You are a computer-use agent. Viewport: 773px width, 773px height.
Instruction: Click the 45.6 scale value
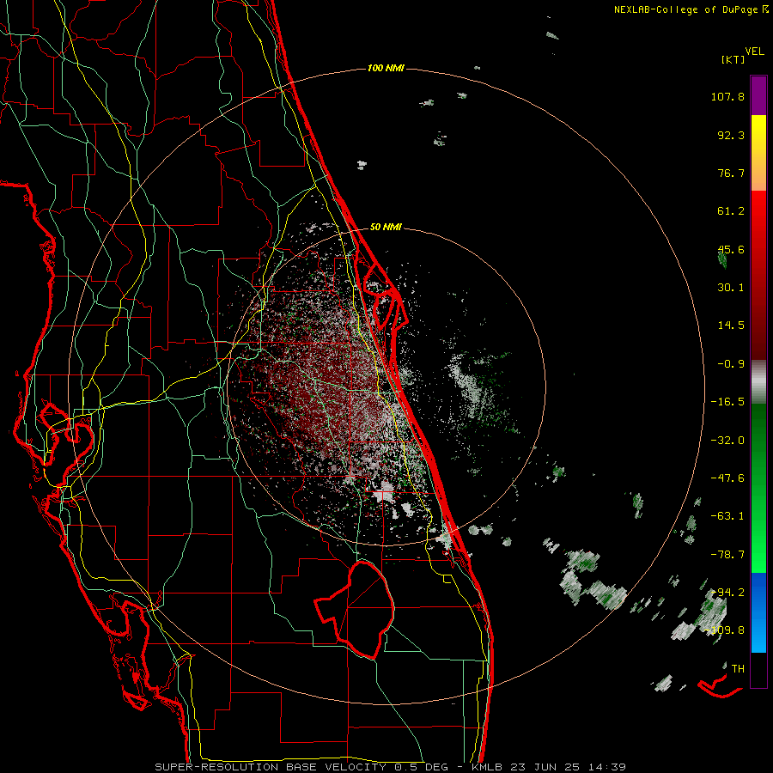click(x=731, y=249)
